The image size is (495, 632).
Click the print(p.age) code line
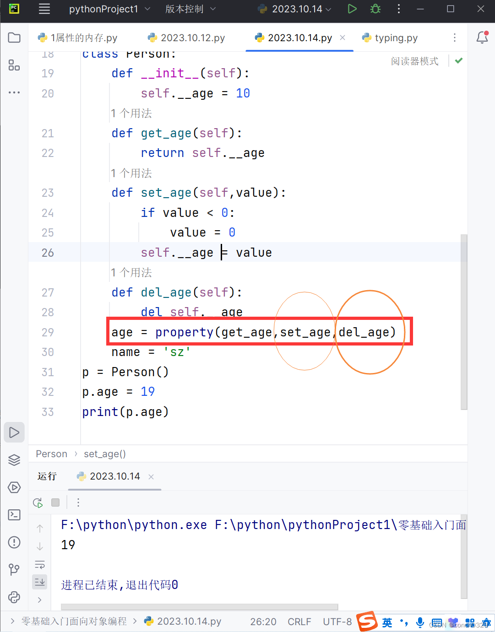point(125,412)
